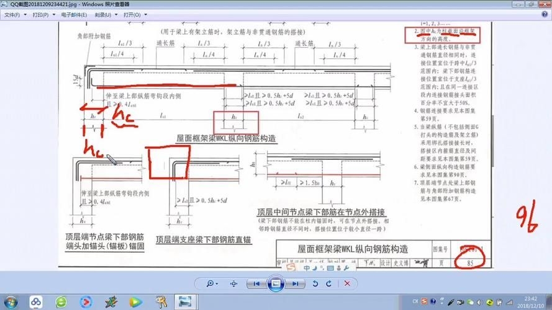Open the green star app in taskbar
Screen dimensions: 552x310
(x=111, y=301)
